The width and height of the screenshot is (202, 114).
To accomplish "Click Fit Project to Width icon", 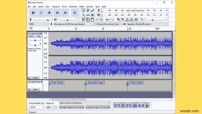I will (x=132, y=20).
